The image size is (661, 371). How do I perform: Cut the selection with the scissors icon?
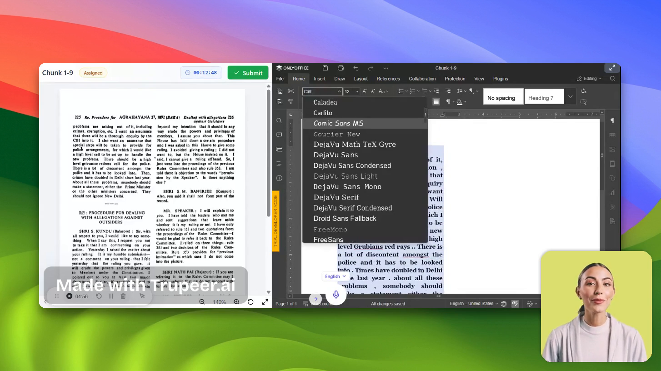click(x=291, y=91)
